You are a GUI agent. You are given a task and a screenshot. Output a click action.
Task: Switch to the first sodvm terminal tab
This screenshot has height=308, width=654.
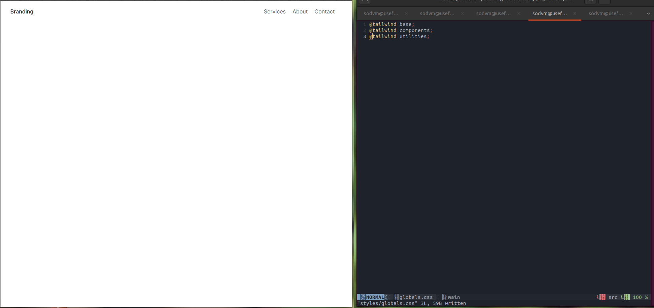(381, 13)
